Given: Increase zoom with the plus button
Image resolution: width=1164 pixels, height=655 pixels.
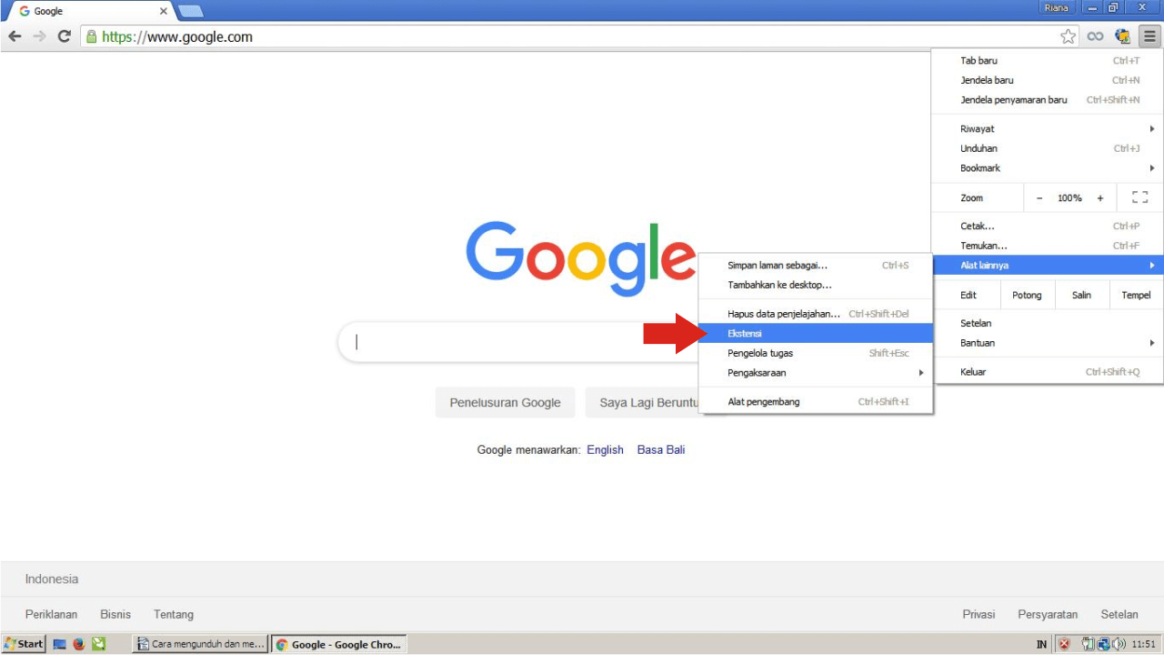Looking at the screenshot, I should pos(1100,197).
